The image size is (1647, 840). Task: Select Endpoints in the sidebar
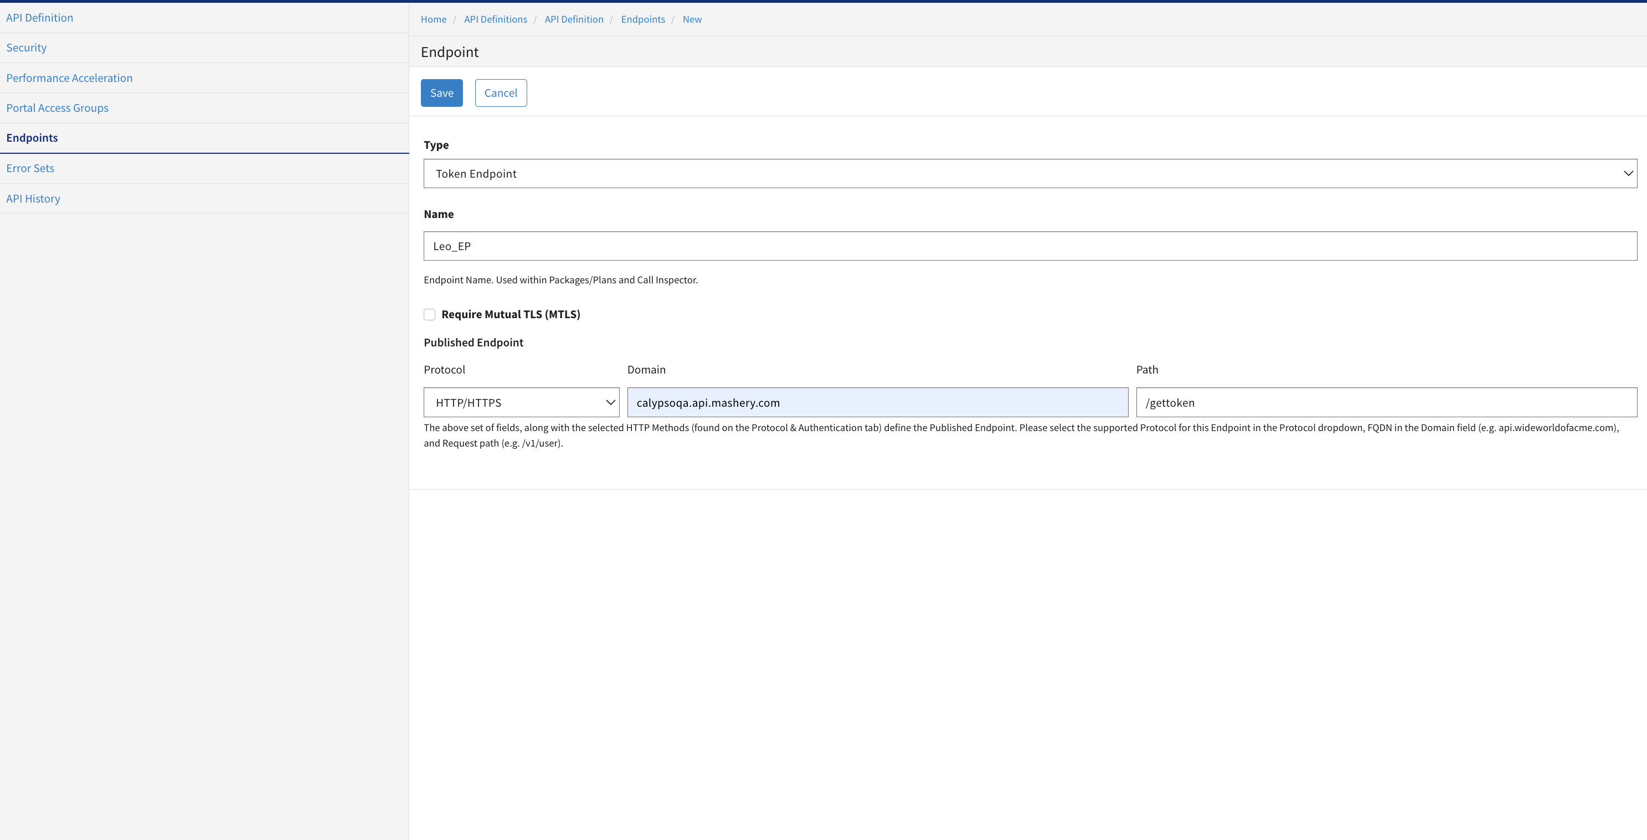point(32,138)
